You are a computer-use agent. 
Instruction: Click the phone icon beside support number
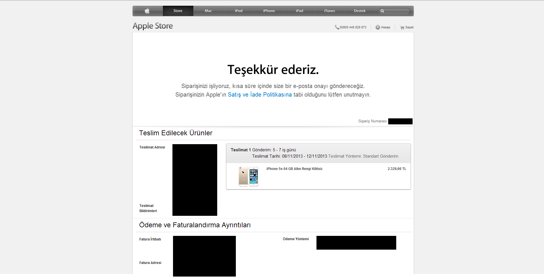337,27
